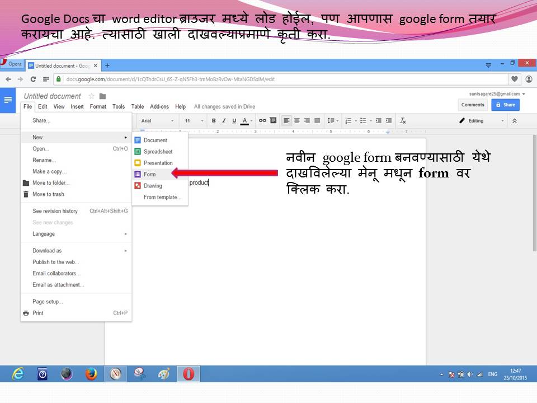Increase indent of paragraph

(x=389, y=121)
